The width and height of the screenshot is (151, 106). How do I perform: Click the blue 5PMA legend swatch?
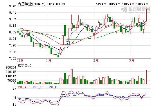coord(105,4)
